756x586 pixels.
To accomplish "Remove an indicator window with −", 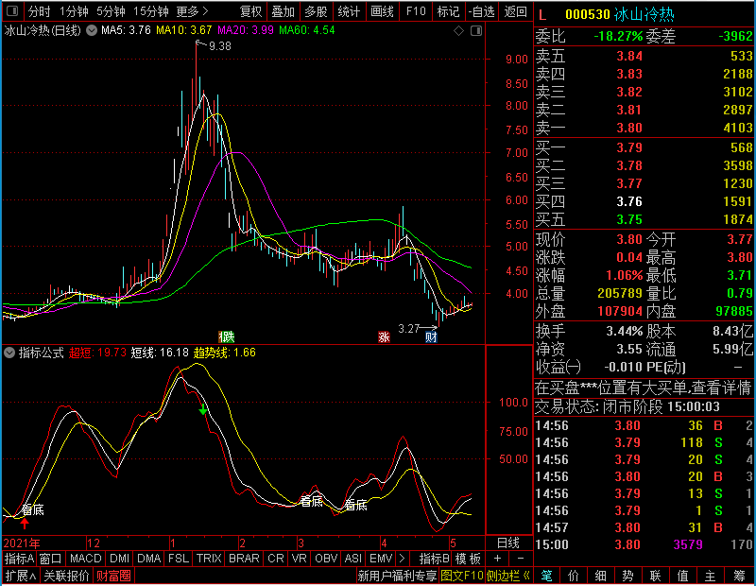I will [521, 559].
